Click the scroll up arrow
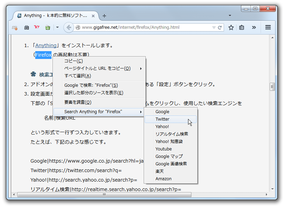285x207 pixels. (x=272, y=38)
